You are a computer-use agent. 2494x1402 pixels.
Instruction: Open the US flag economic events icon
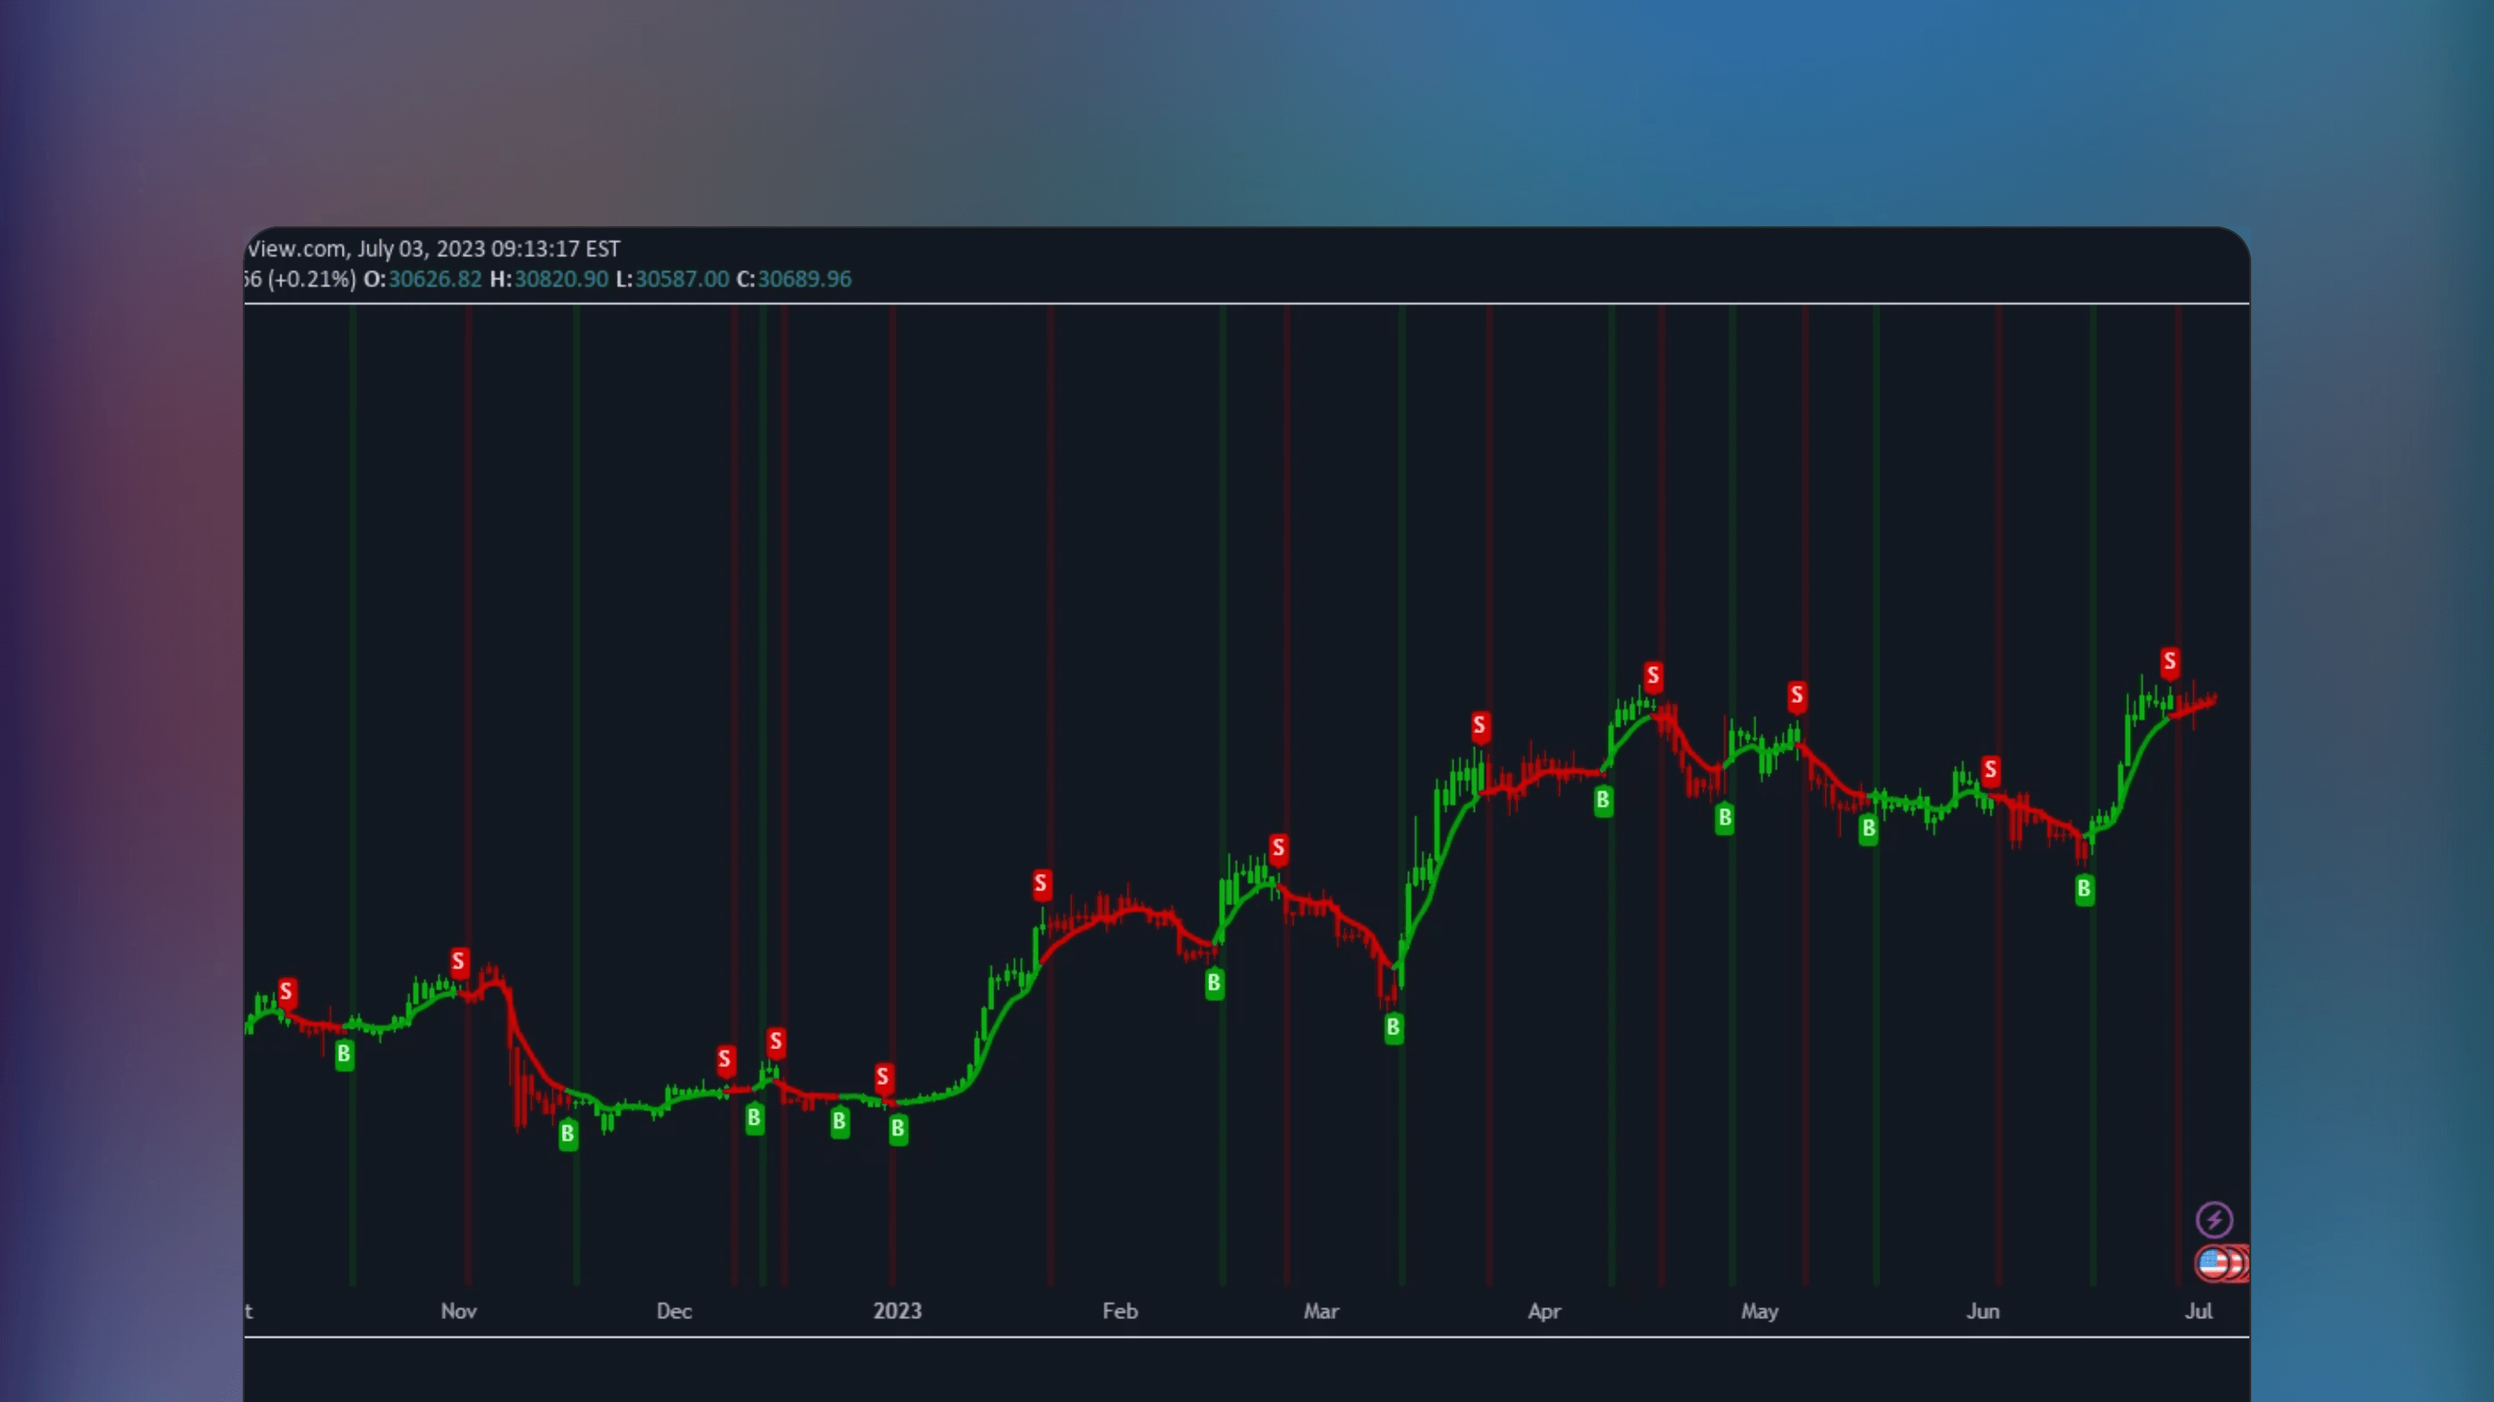(2213, 1263)
